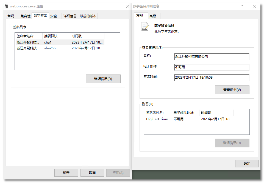Click the 签名时间 field
This screenshot has height=183, width=264.
(212, 78)
